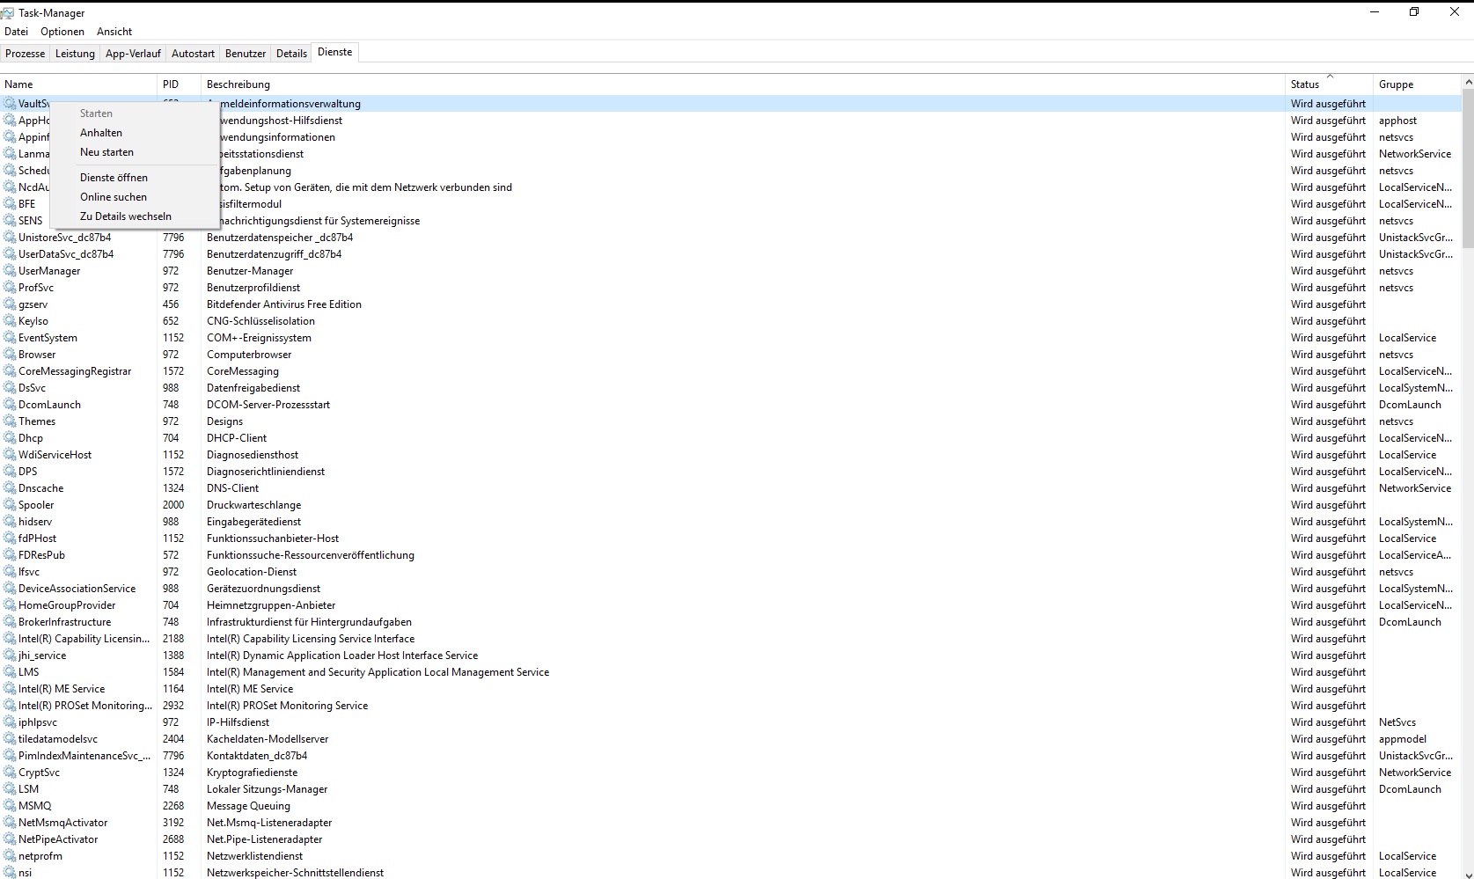This screenshot has height=879, width=1474.
Task: Click the gear icon beside LMS
Action: (10, 672)
